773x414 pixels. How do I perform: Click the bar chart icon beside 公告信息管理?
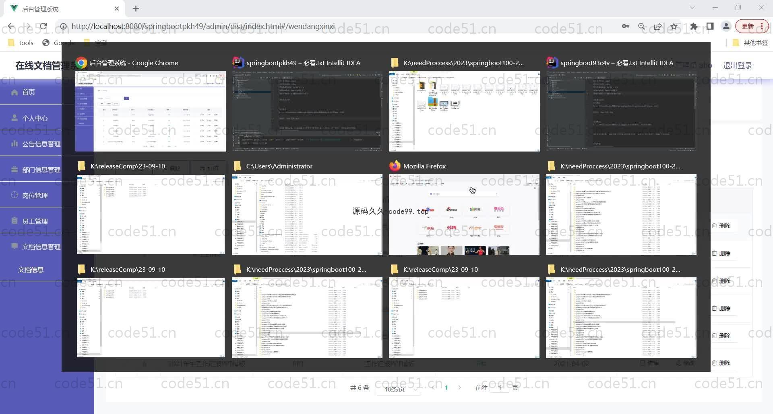pyautogui.click(x=14, y=143)
